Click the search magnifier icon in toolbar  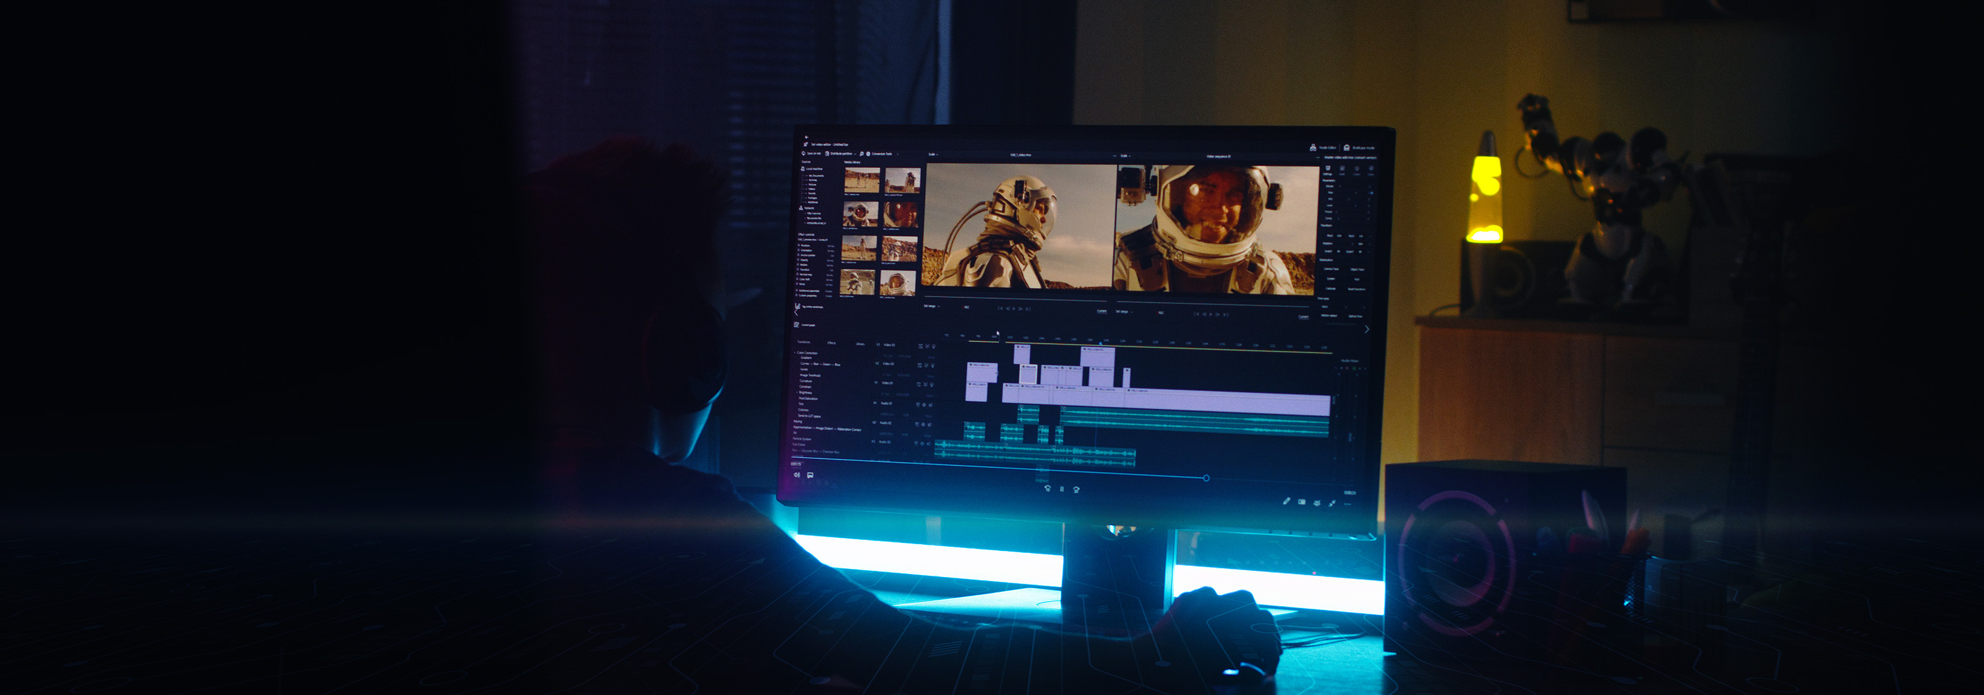coord(861,154)
